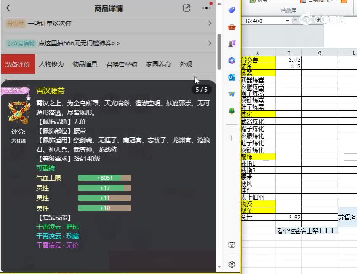Click the back arrow on 商品详情 page
The width and height of the screenshot is (357, 274).
pos(10,8)
